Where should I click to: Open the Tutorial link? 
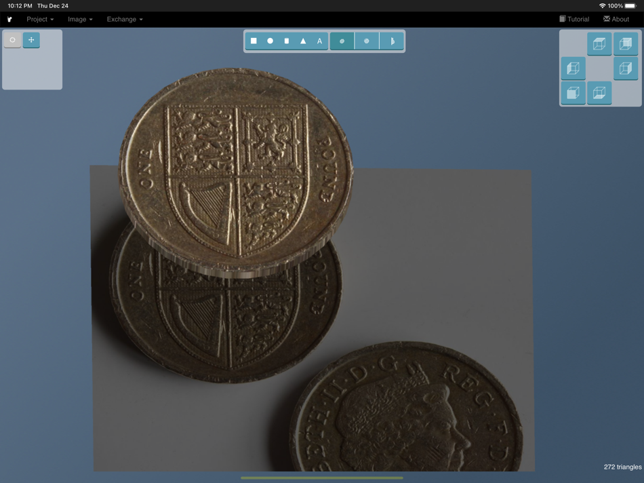tap(574, 19)
